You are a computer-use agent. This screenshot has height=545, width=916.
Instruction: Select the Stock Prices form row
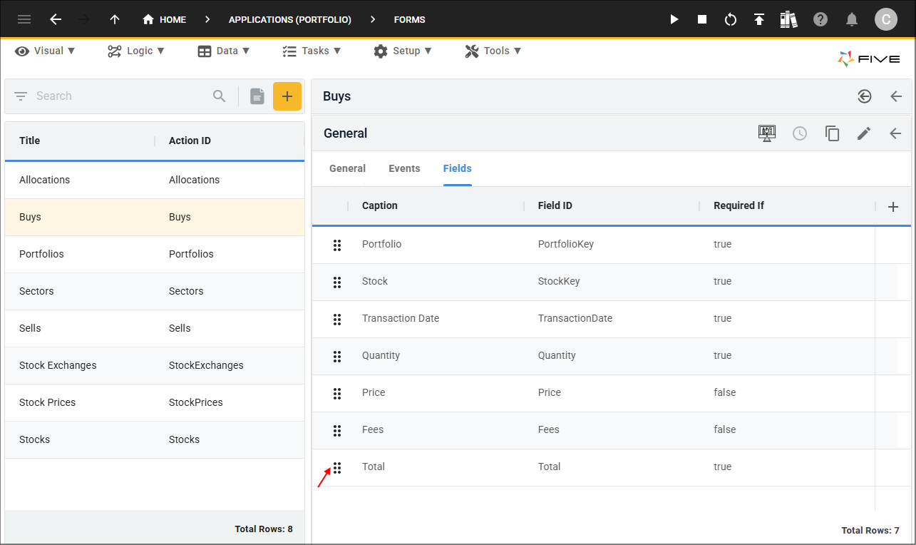155,402
